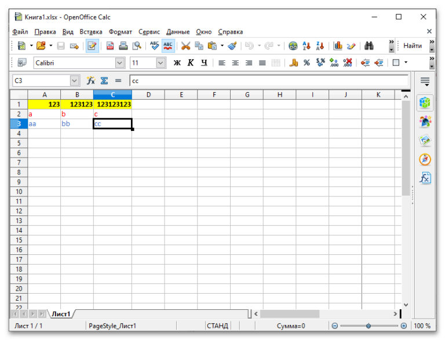Run Spelling check icon

(x=154, y=46)
